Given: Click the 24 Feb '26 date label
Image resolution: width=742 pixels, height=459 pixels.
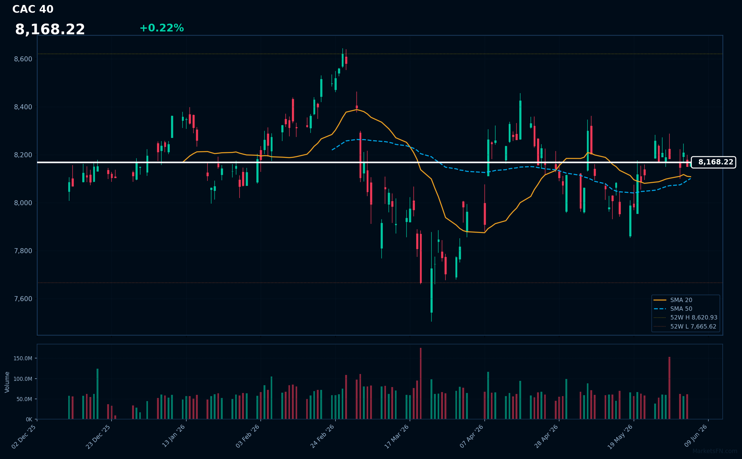Looking at the screenshot, I should tap(322, 436).
